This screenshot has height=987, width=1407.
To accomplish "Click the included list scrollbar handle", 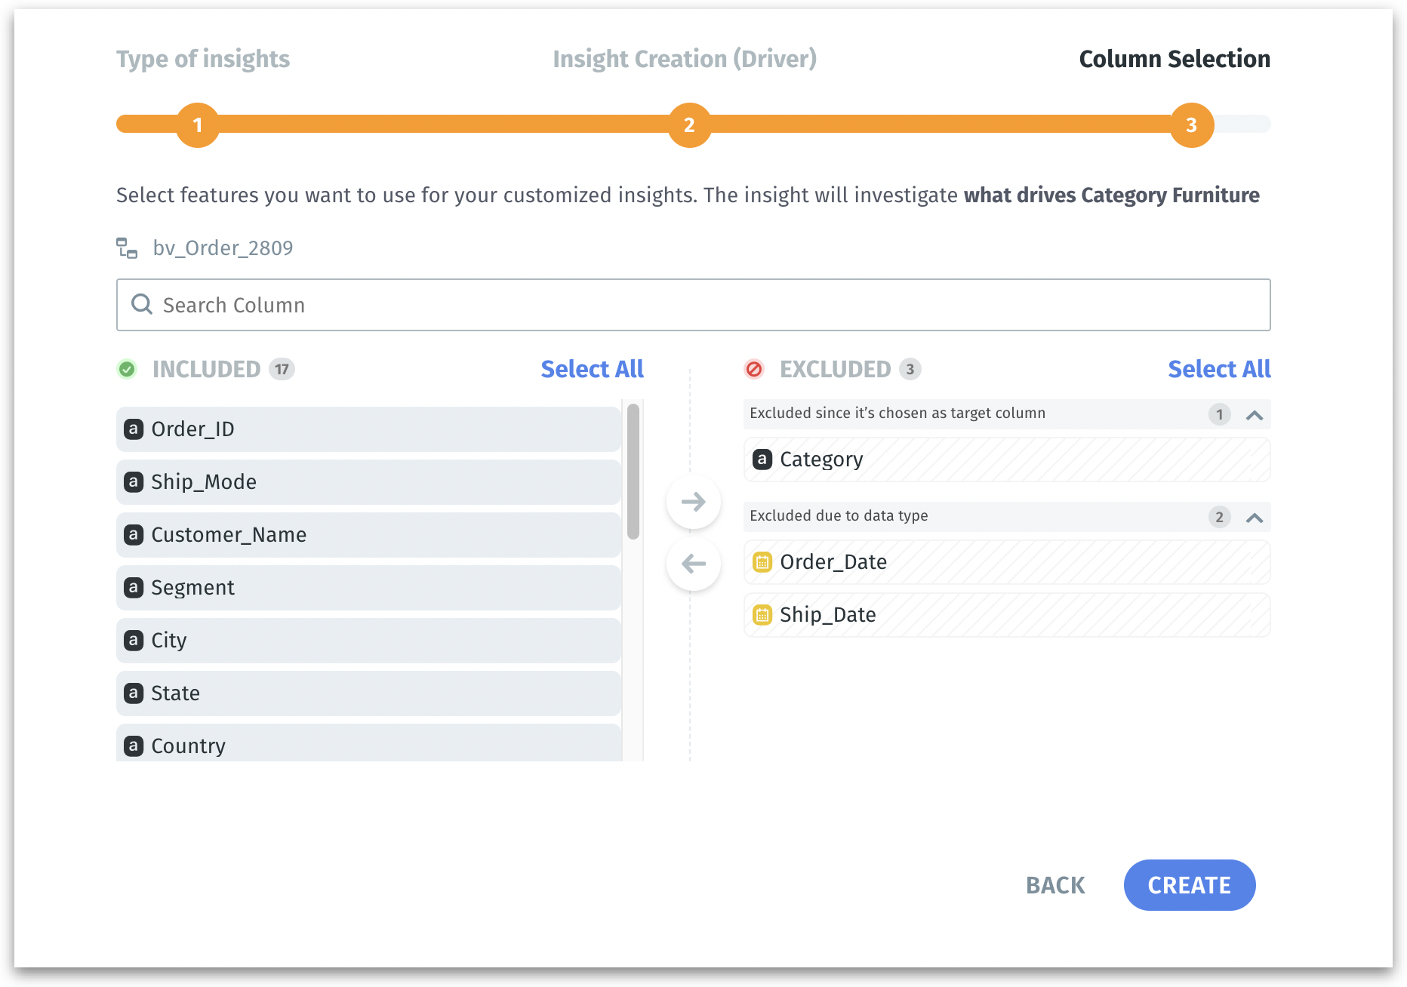I will (633, 472).
